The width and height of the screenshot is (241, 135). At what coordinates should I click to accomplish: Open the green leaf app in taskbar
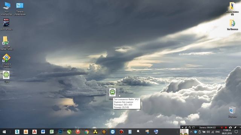click(x=69, y=132)
